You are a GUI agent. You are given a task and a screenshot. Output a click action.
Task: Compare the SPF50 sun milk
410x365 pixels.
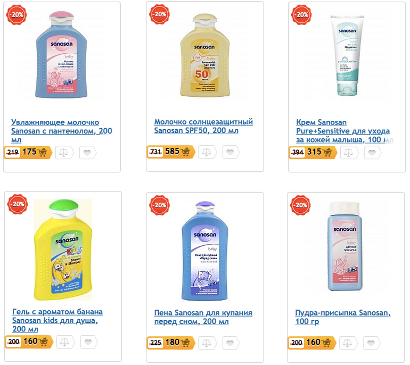208,152
